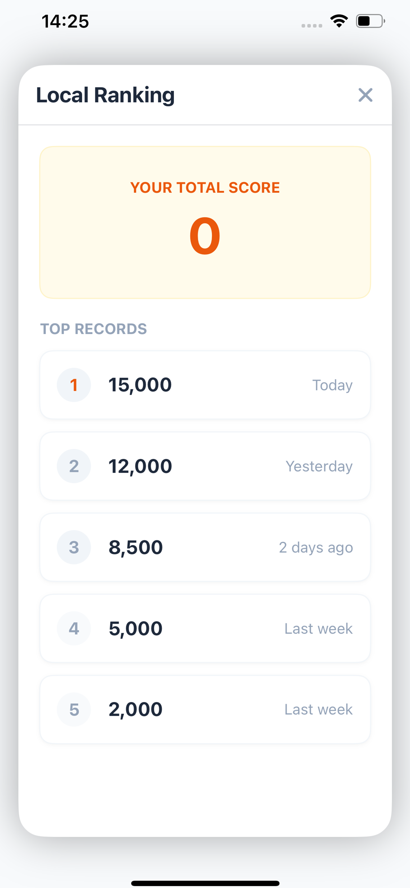The image size is (410, 888).
Task: Tap the rank 1 badge
Action: [74, 385]
